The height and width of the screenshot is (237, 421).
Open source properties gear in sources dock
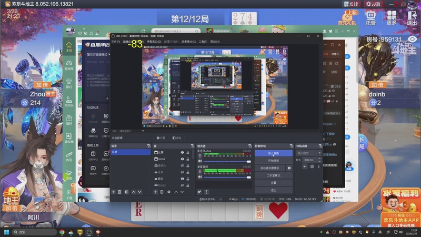tap(168, 192)
